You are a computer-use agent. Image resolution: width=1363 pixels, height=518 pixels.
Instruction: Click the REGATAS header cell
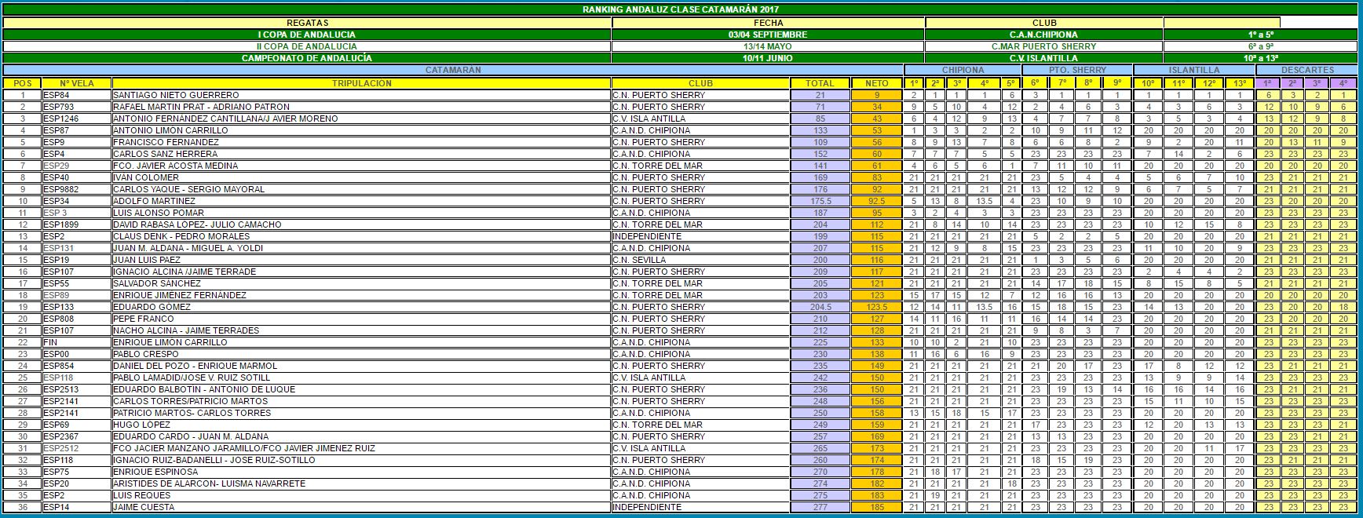click(307, 24)
